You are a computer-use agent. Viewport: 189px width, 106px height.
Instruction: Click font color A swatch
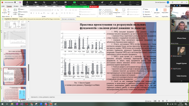(x=56, y=13)
